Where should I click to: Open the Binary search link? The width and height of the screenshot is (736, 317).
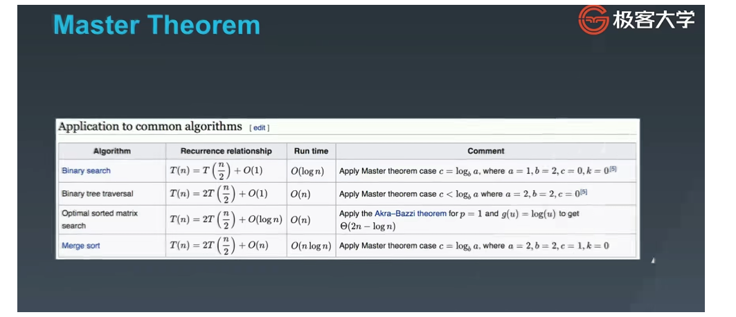click(86, 171)
